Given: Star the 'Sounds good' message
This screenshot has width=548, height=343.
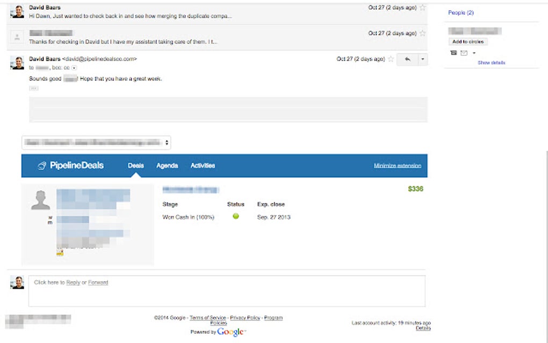Looking at the screenshot, I should pos(391,59).
